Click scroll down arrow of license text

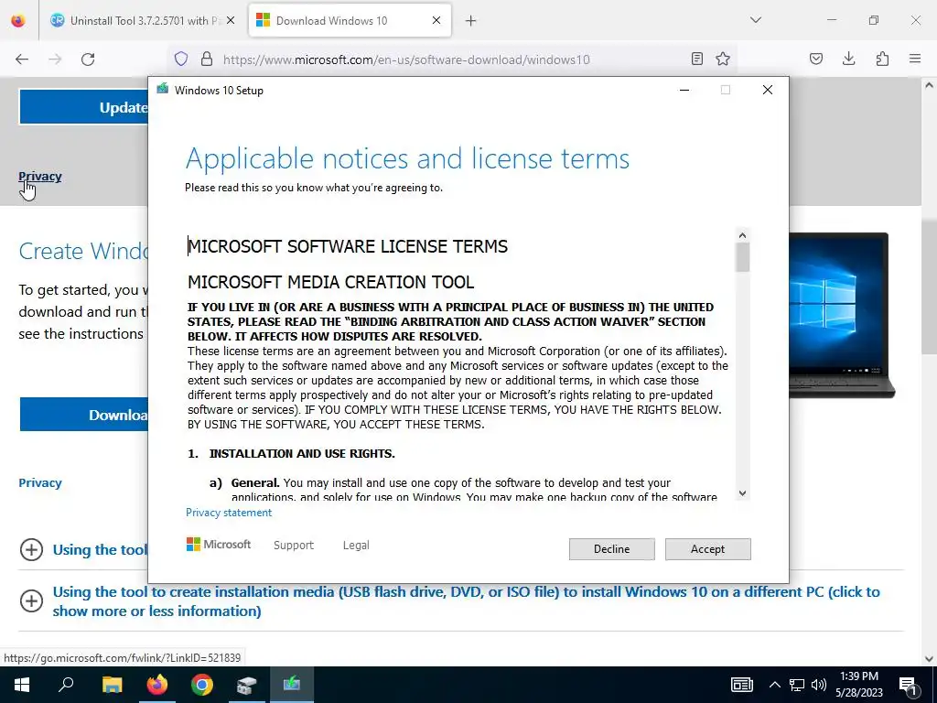742,493
